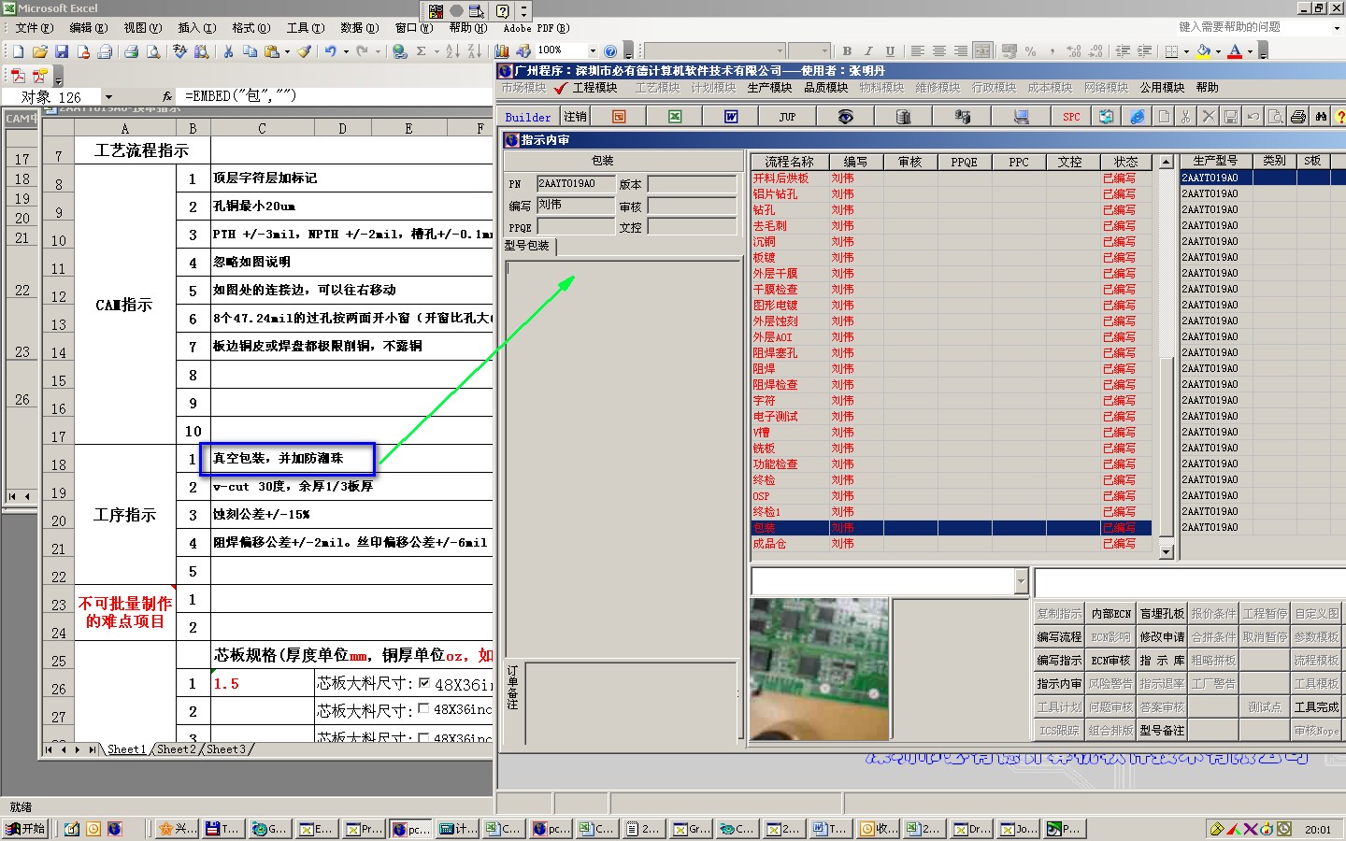Click the Open folder icon in Excel toolbar
The width and height of the screenshot is (1346, 841).
pos(39,51)
